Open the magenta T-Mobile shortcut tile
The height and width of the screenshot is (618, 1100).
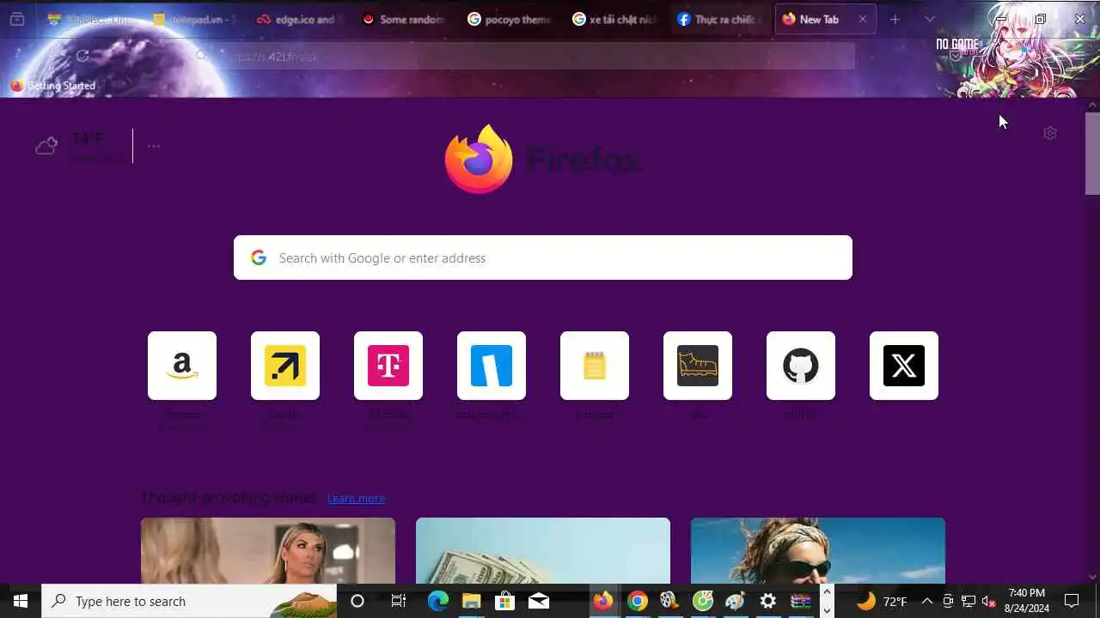click(388, 366)
